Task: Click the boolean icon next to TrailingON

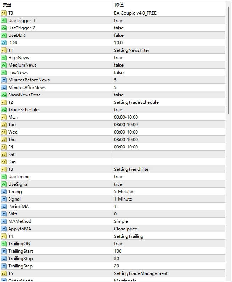Action: (x=4, y=244)
